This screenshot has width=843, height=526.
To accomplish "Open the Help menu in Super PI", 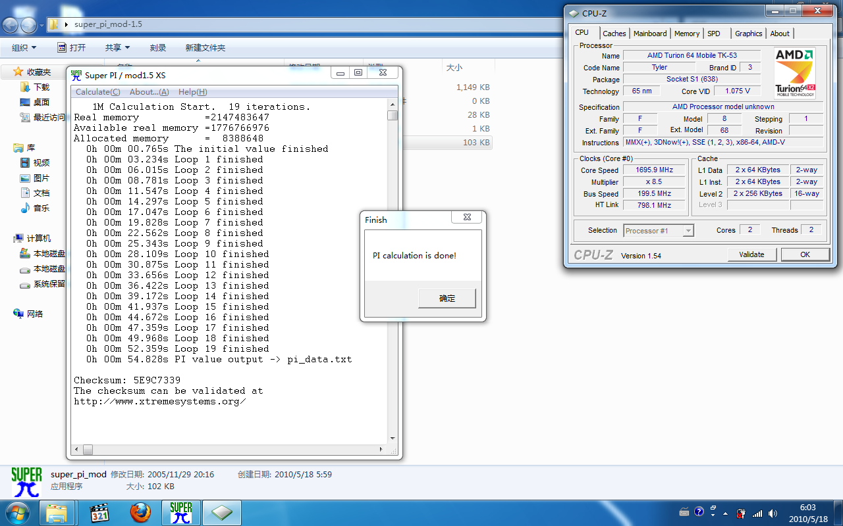I will [x=192, y=92].
